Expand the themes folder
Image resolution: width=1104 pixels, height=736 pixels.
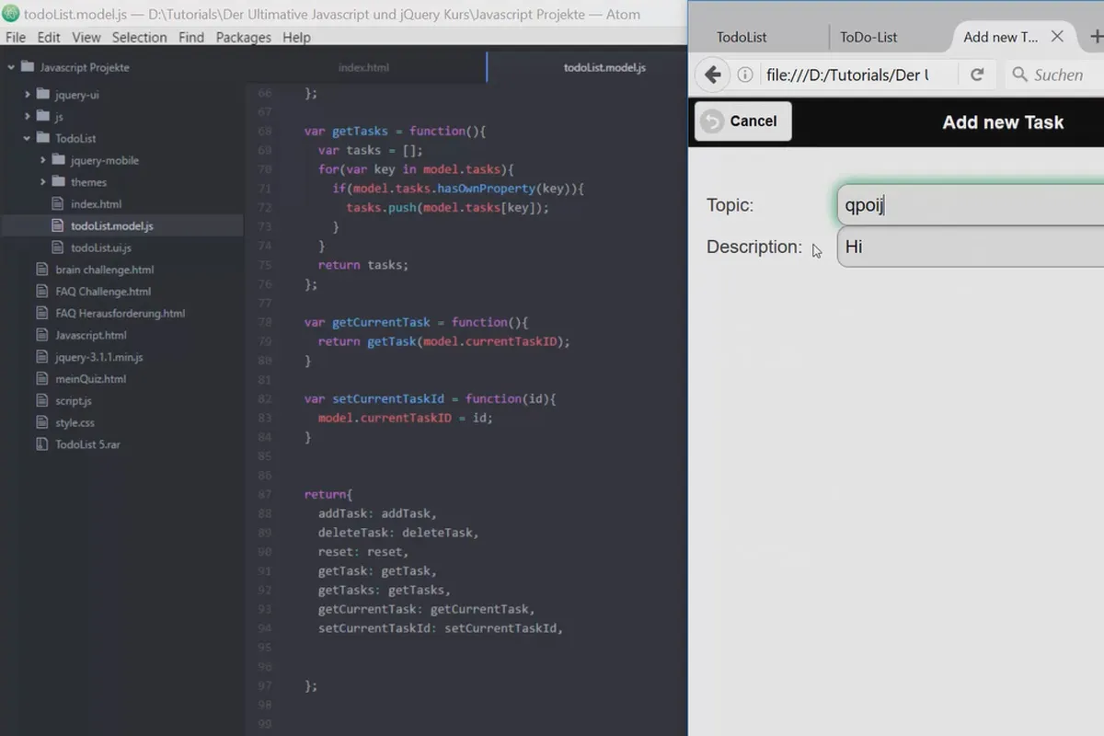[42, 182]
